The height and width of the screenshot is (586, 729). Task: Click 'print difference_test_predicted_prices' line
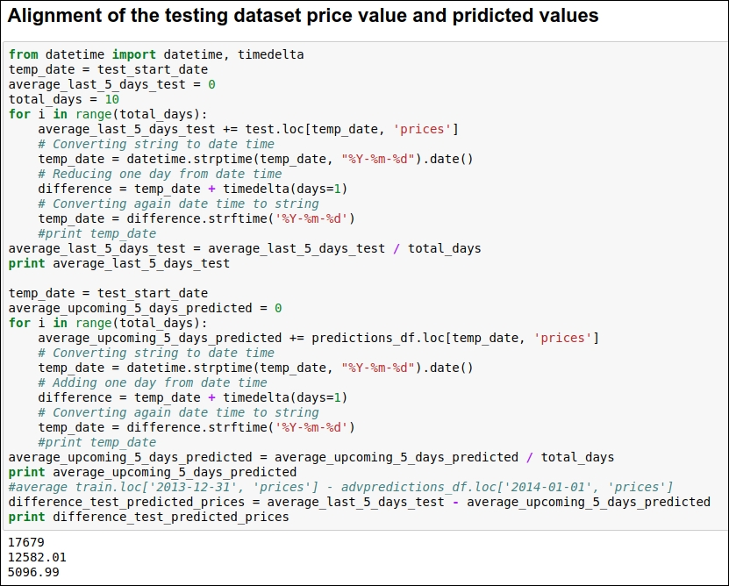[x=149, y=517]
